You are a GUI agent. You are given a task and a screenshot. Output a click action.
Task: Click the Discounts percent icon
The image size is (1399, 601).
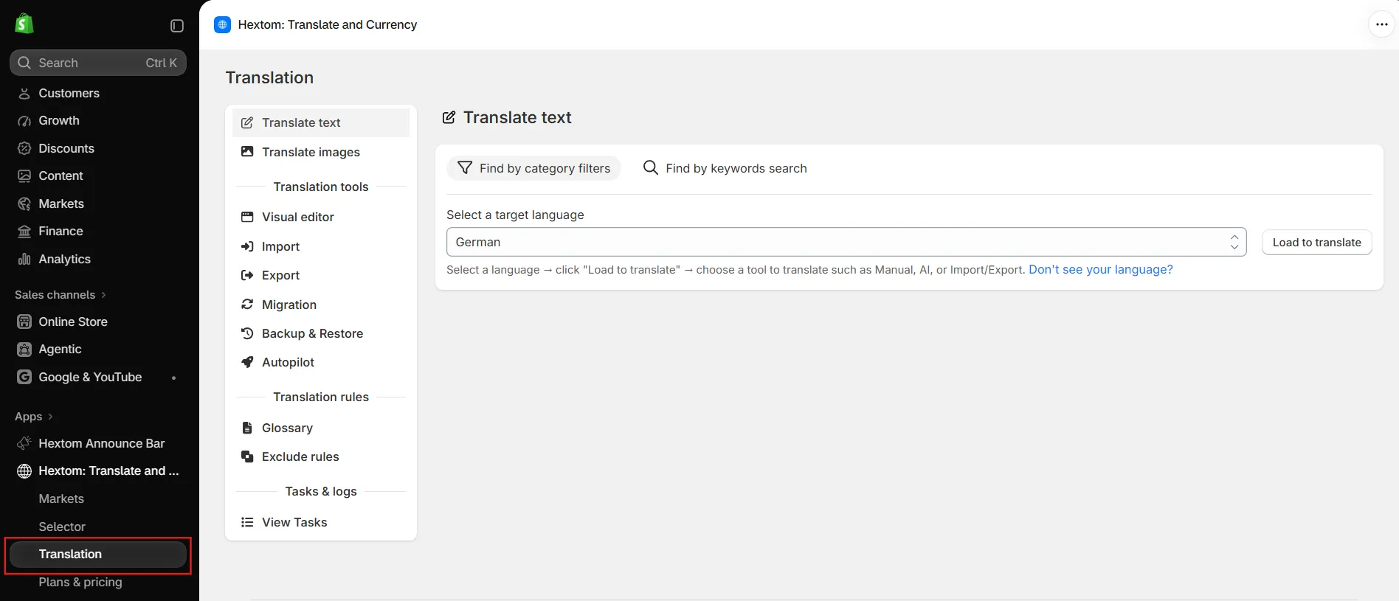[x=24, y=148]
